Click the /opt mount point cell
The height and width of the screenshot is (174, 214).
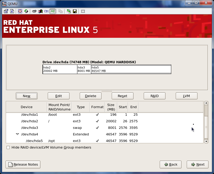(51, 141)
